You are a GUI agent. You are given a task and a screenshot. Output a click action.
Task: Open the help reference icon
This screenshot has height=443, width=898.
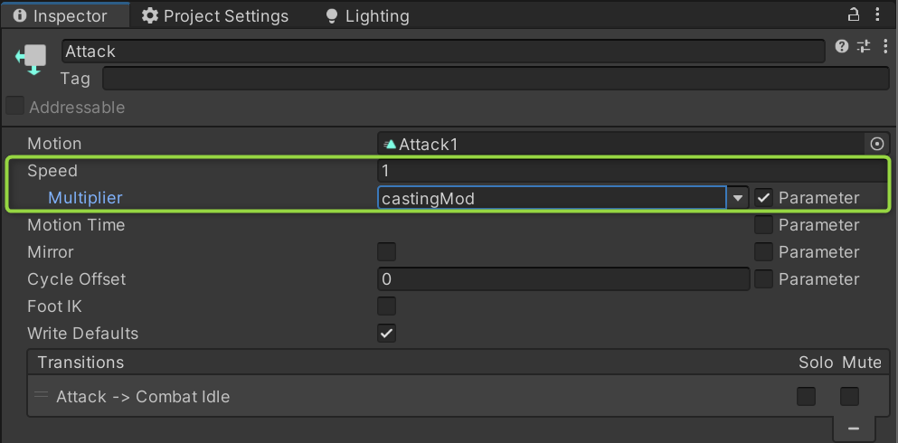pos(842,47)
